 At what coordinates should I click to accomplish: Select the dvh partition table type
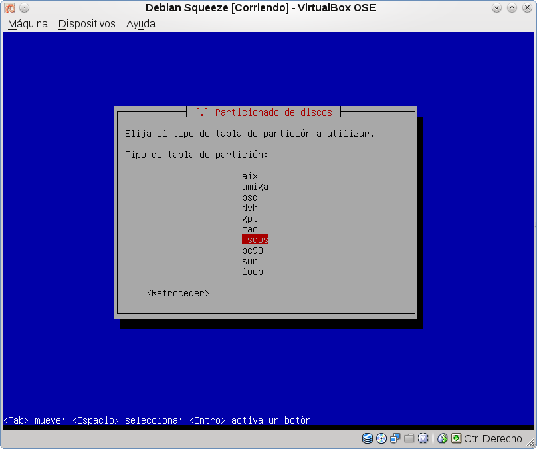[250, 208]
